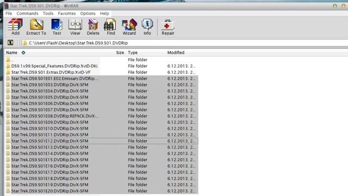Click the address path field
The height and width of the screenshot is (196, 348).
point(184,43)
